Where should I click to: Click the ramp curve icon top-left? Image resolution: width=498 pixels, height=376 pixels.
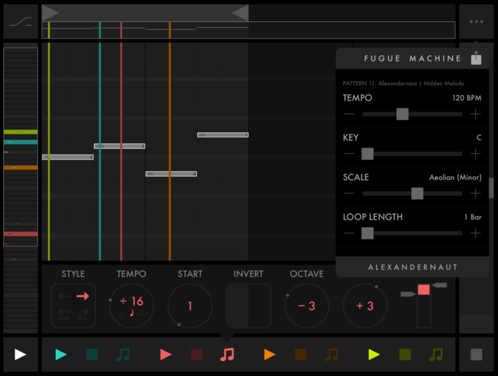21,21
